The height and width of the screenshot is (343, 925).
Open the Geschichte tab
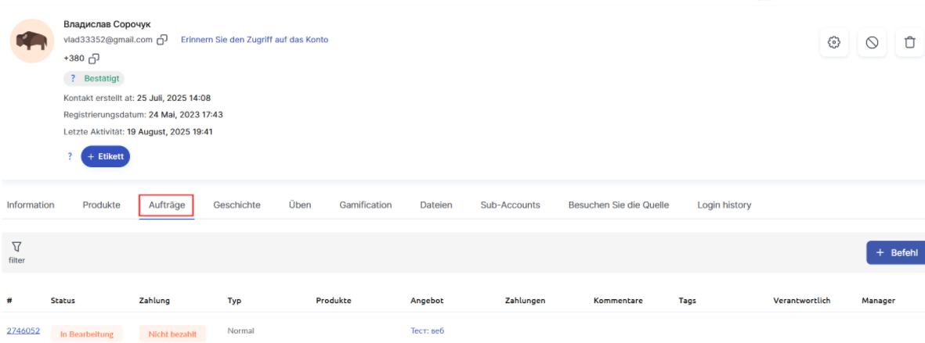(x=237, y=205)
